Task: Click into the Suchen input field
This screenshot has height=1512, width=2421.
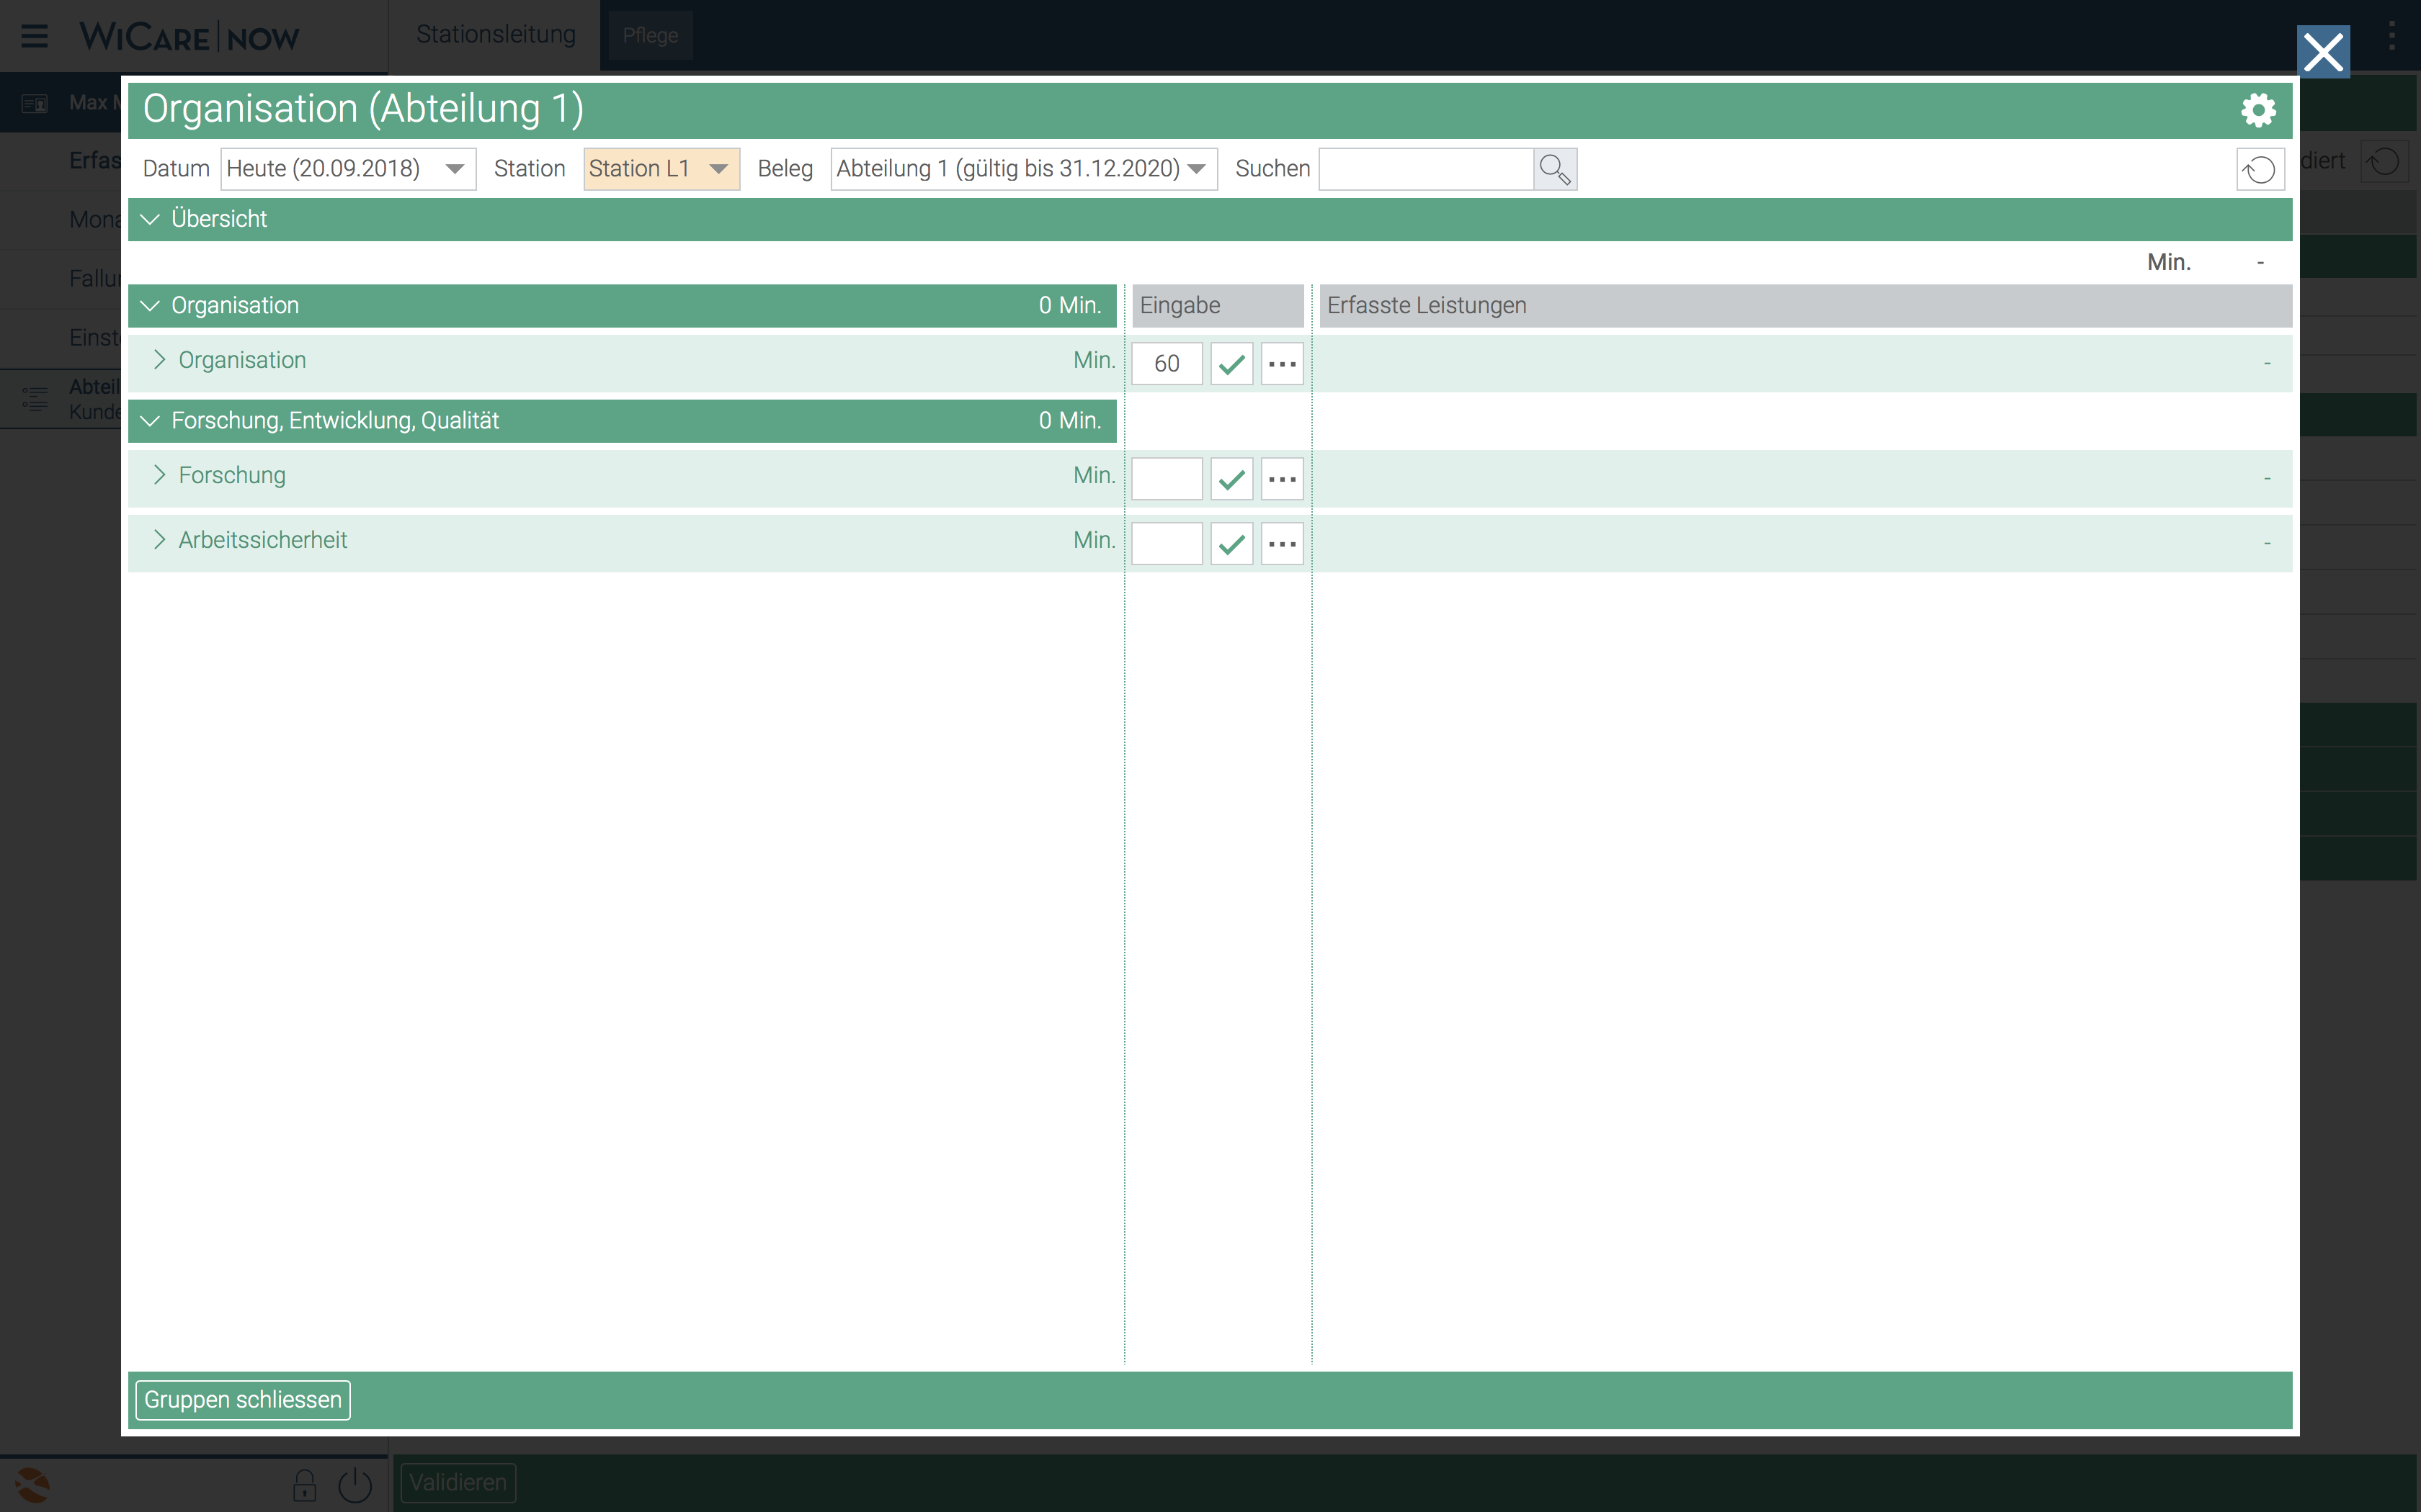Action: click(1424, 169)
